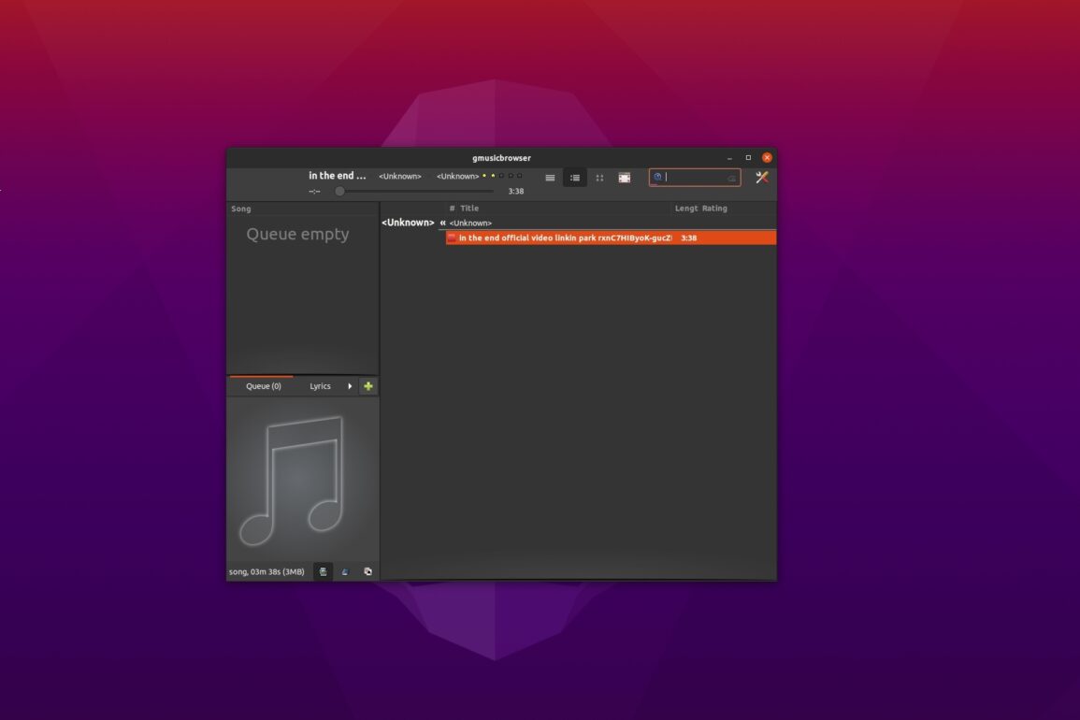The width and height of the screenshot is (1080, 720).
Task: Click the overlapping squares icon in status bar
Action: tap(367, 571)
